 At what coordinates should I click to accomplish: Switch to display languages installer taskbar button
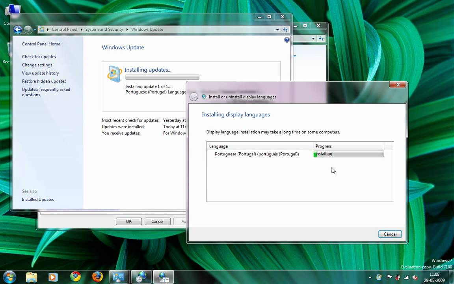(163, 277)
